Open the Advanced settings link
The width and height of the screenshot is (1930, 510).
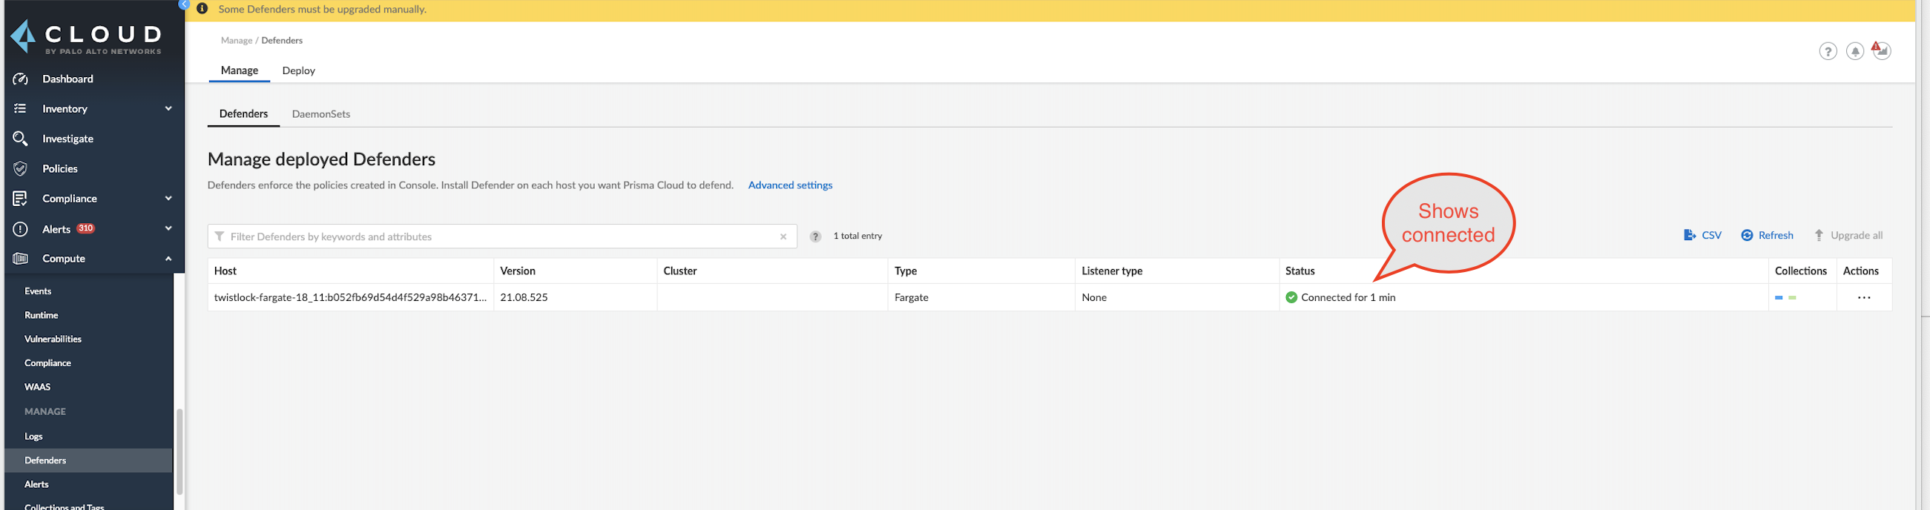(790, 185)
